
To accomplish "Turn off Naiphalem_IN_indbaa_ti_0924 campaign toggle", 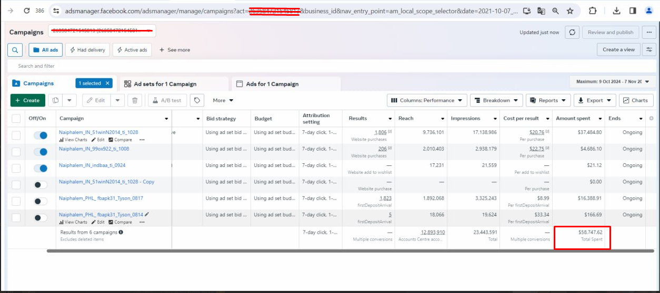I will tap(41, 168).
